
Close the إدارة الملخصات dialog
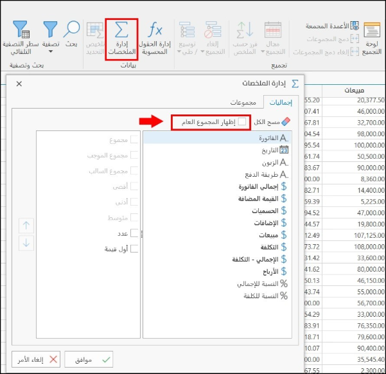19,84
